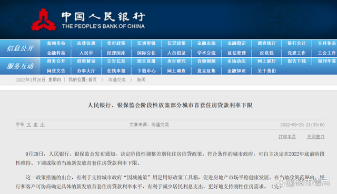Viewport: 337px width, 194px height.
Task: Open 调查统计 section
Action: pyautogui.click(x=266, y=43)
